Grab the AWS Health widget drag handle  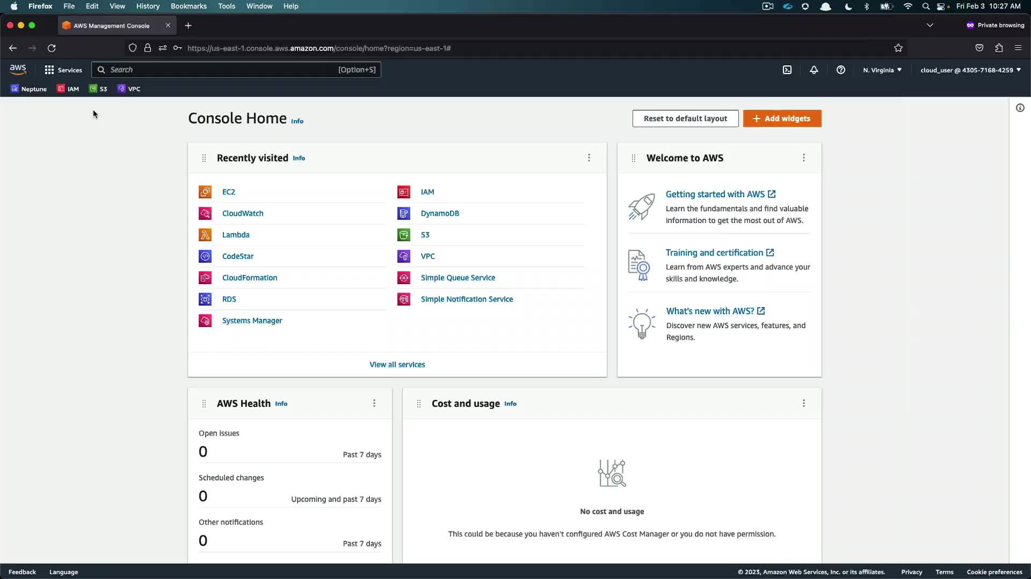click(204, 404)
